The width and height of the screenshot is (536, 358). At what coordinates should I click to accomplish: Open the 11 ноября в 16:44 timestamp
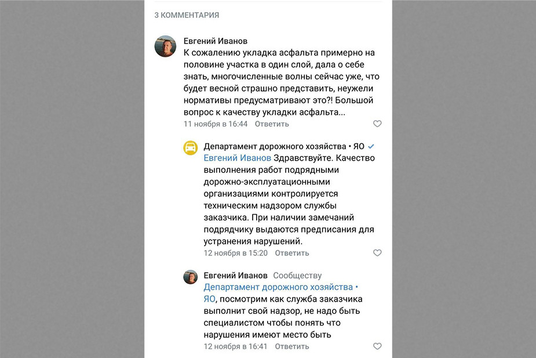pos(216,124)
